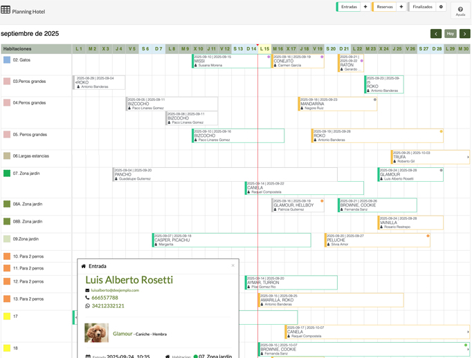
Task: Open WhatsApp number 34212332121
Action: pos(108,305)
